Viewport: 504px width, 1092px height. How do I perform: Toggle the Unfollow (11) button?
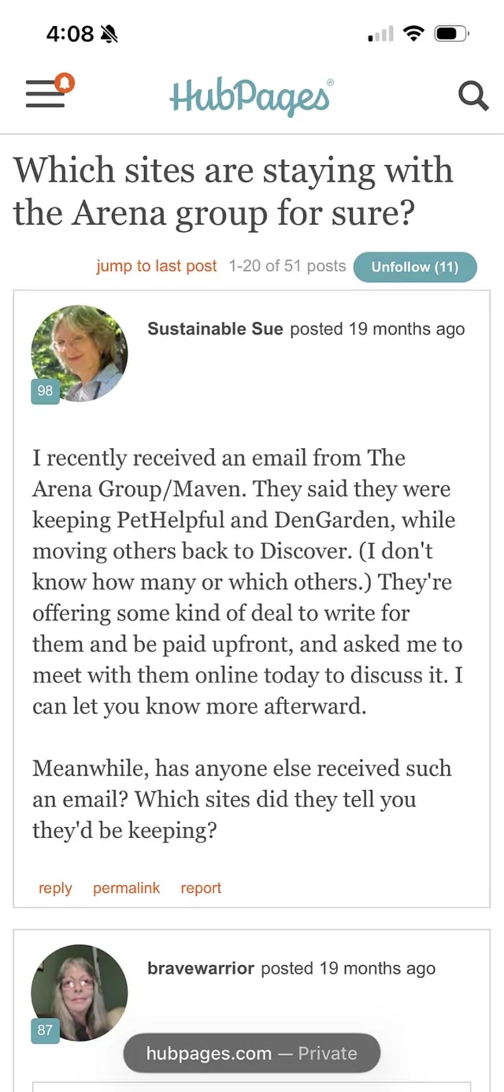(415, 267)
